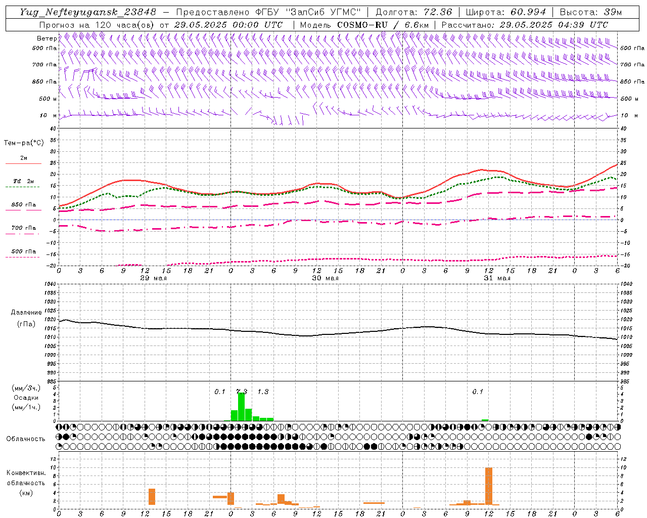This screenshot has width=647, height=518.
Task: Click the '2м' temperature legend entry
Action: [x=24, y=158]
